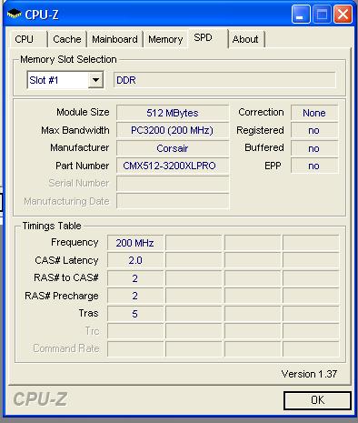Expand the memory slot dropdown arrow
This screenshot has height=423, width=358.
click(x=95, y=80)
